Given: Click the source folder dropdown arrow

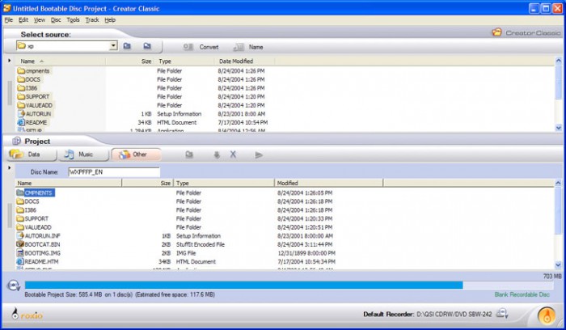Looking at the screenshot, I should (113, 46).
